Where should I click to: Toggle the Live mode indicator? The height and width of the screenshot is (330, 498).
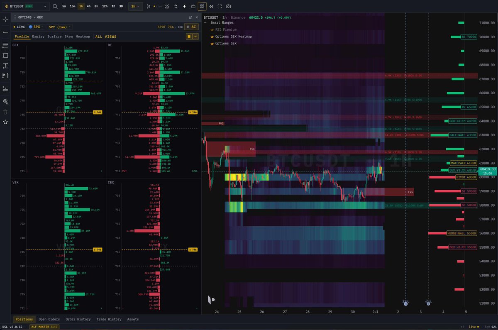pos(158,6)
